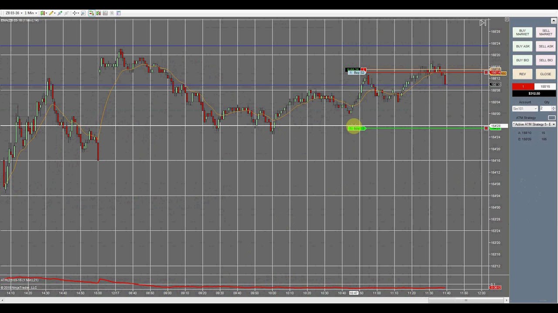This screenshot has height=313, width=558.
Task: Click the BUY MARKET button
Action: [x=522, y=33]
